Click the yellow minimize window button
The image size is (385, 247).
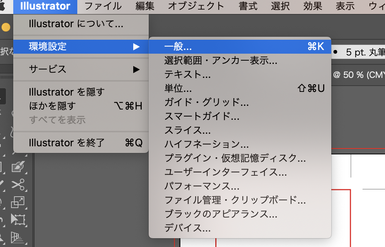(x=6, y=27)
